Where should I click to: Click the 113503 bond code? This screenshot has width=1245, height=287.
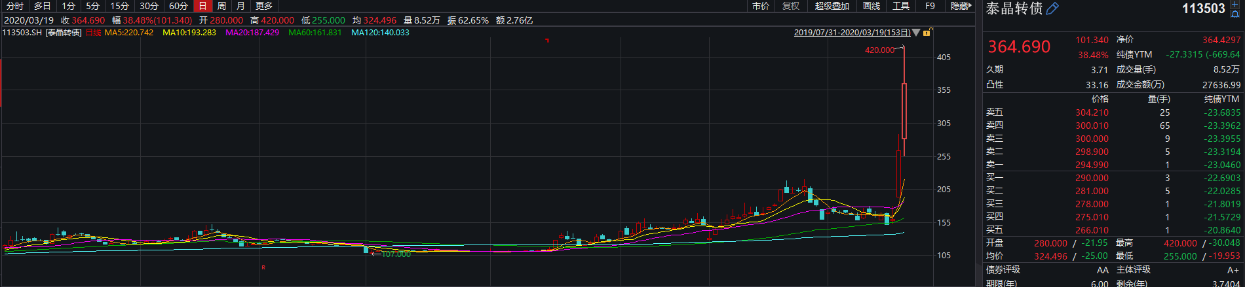[1204, 8]
